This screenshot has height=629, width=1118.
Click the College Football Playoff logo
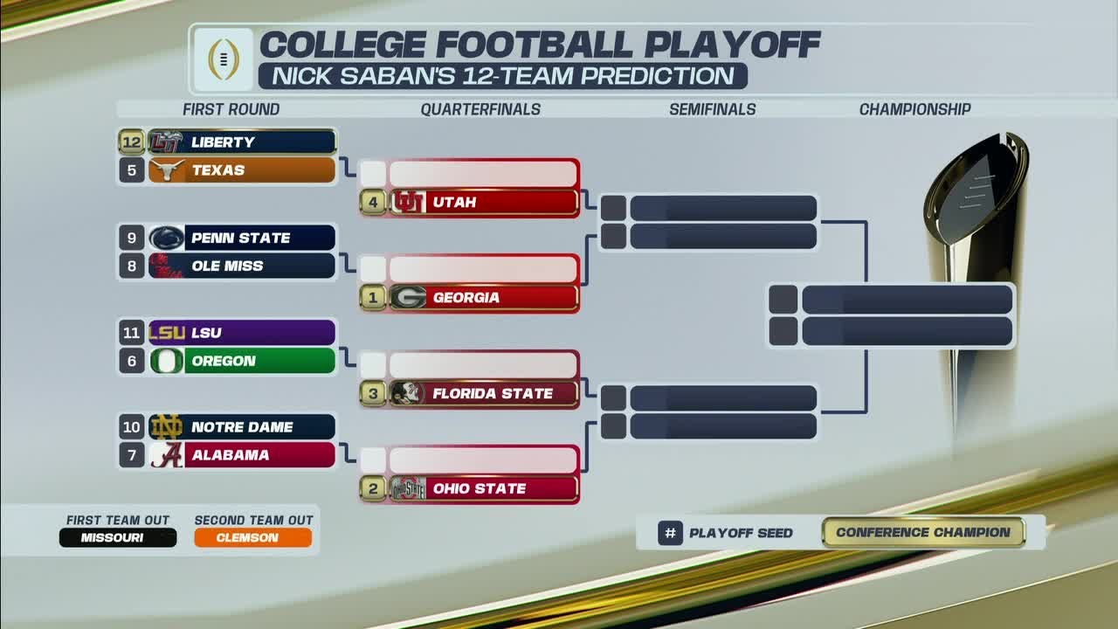(224, 60)
